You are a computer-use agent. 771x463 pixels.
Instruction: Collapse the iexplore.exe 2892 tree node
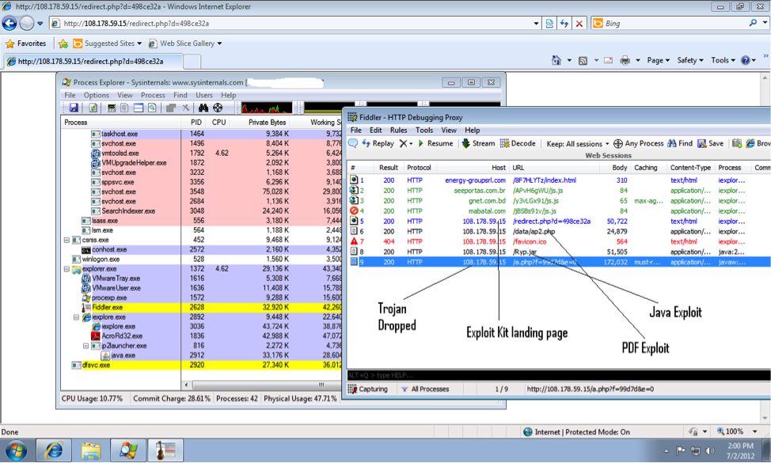click(x=76, y=317)
